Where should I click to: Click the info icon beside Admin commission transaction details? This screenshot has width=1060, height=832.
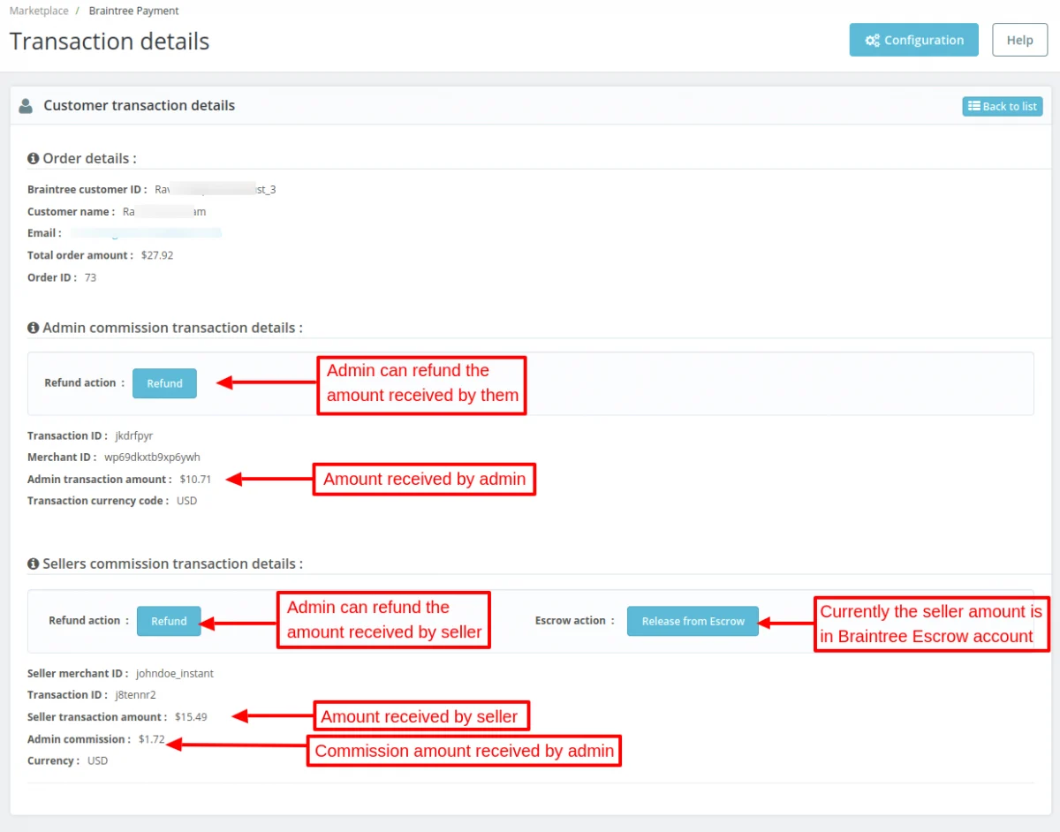(33, 327)
